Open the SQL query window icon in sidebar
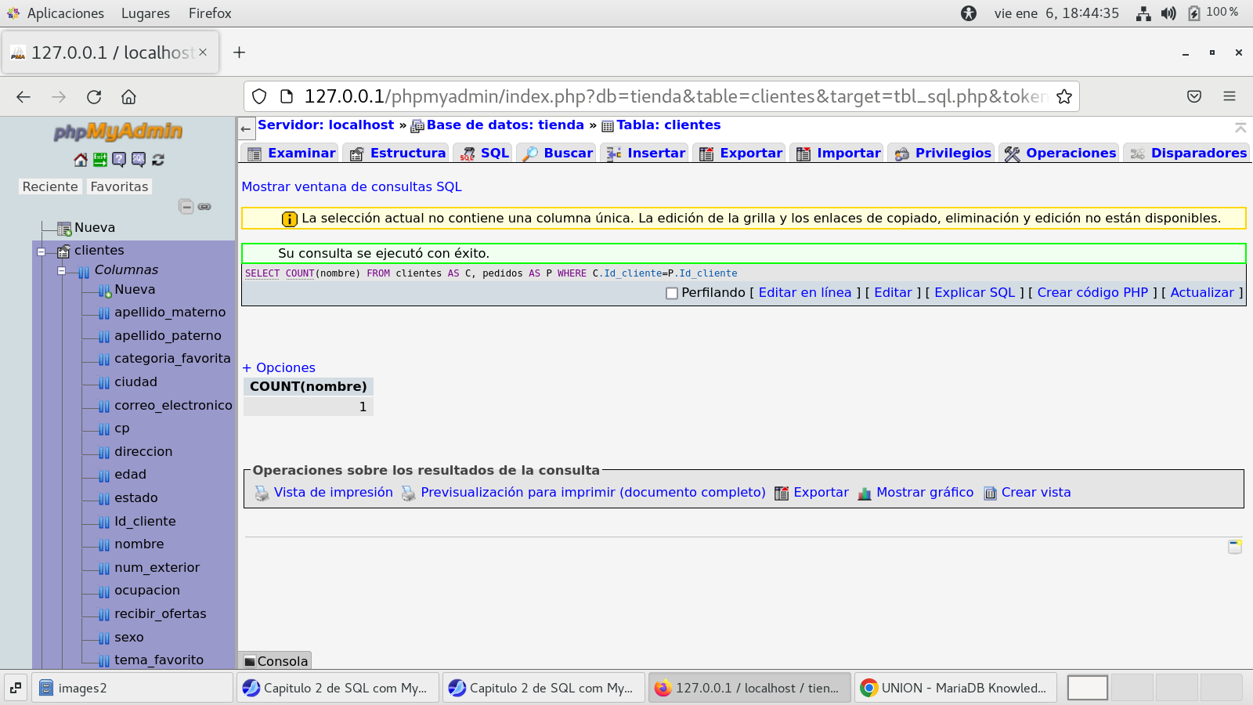This screenshot has height=705, width=1253. (139, 160)
